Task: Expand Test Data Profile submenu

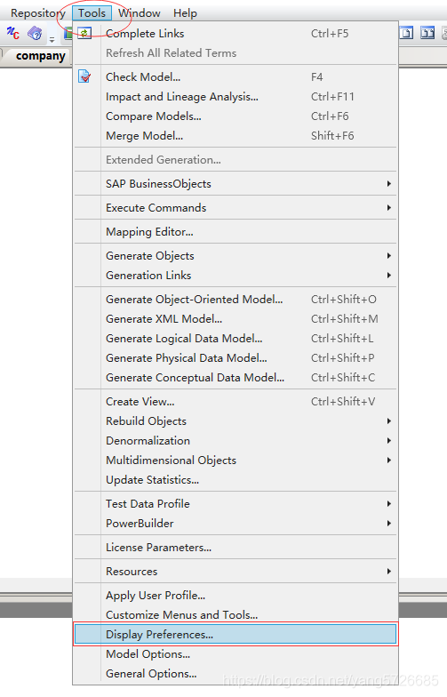Action: [x=235, y=503]
